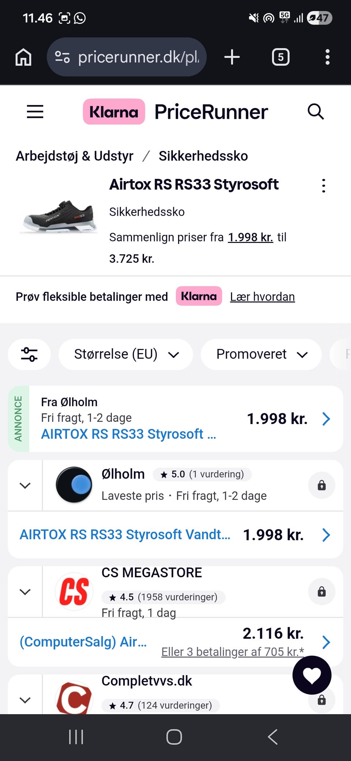The image size is (351, 761).
Task: Open product options three-dot menu
Action: [x=324, y=186]
